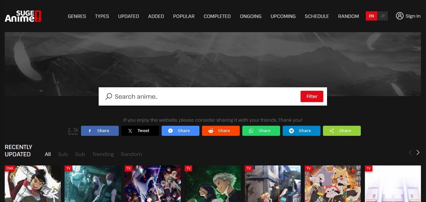Click the Sign In user icon
This screenshot has width=426, height=202.
[x=399, y=16]
